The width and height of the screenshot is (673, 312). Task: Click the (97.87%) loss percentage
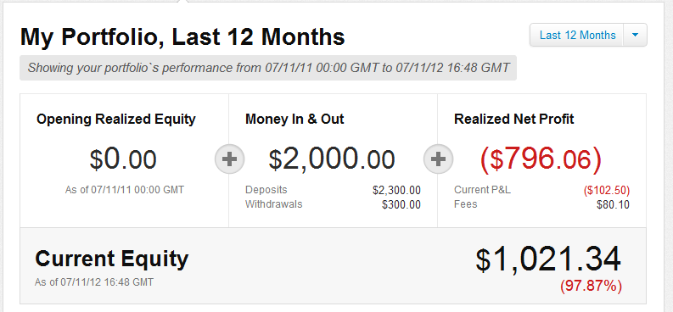(x=591, y=286)
